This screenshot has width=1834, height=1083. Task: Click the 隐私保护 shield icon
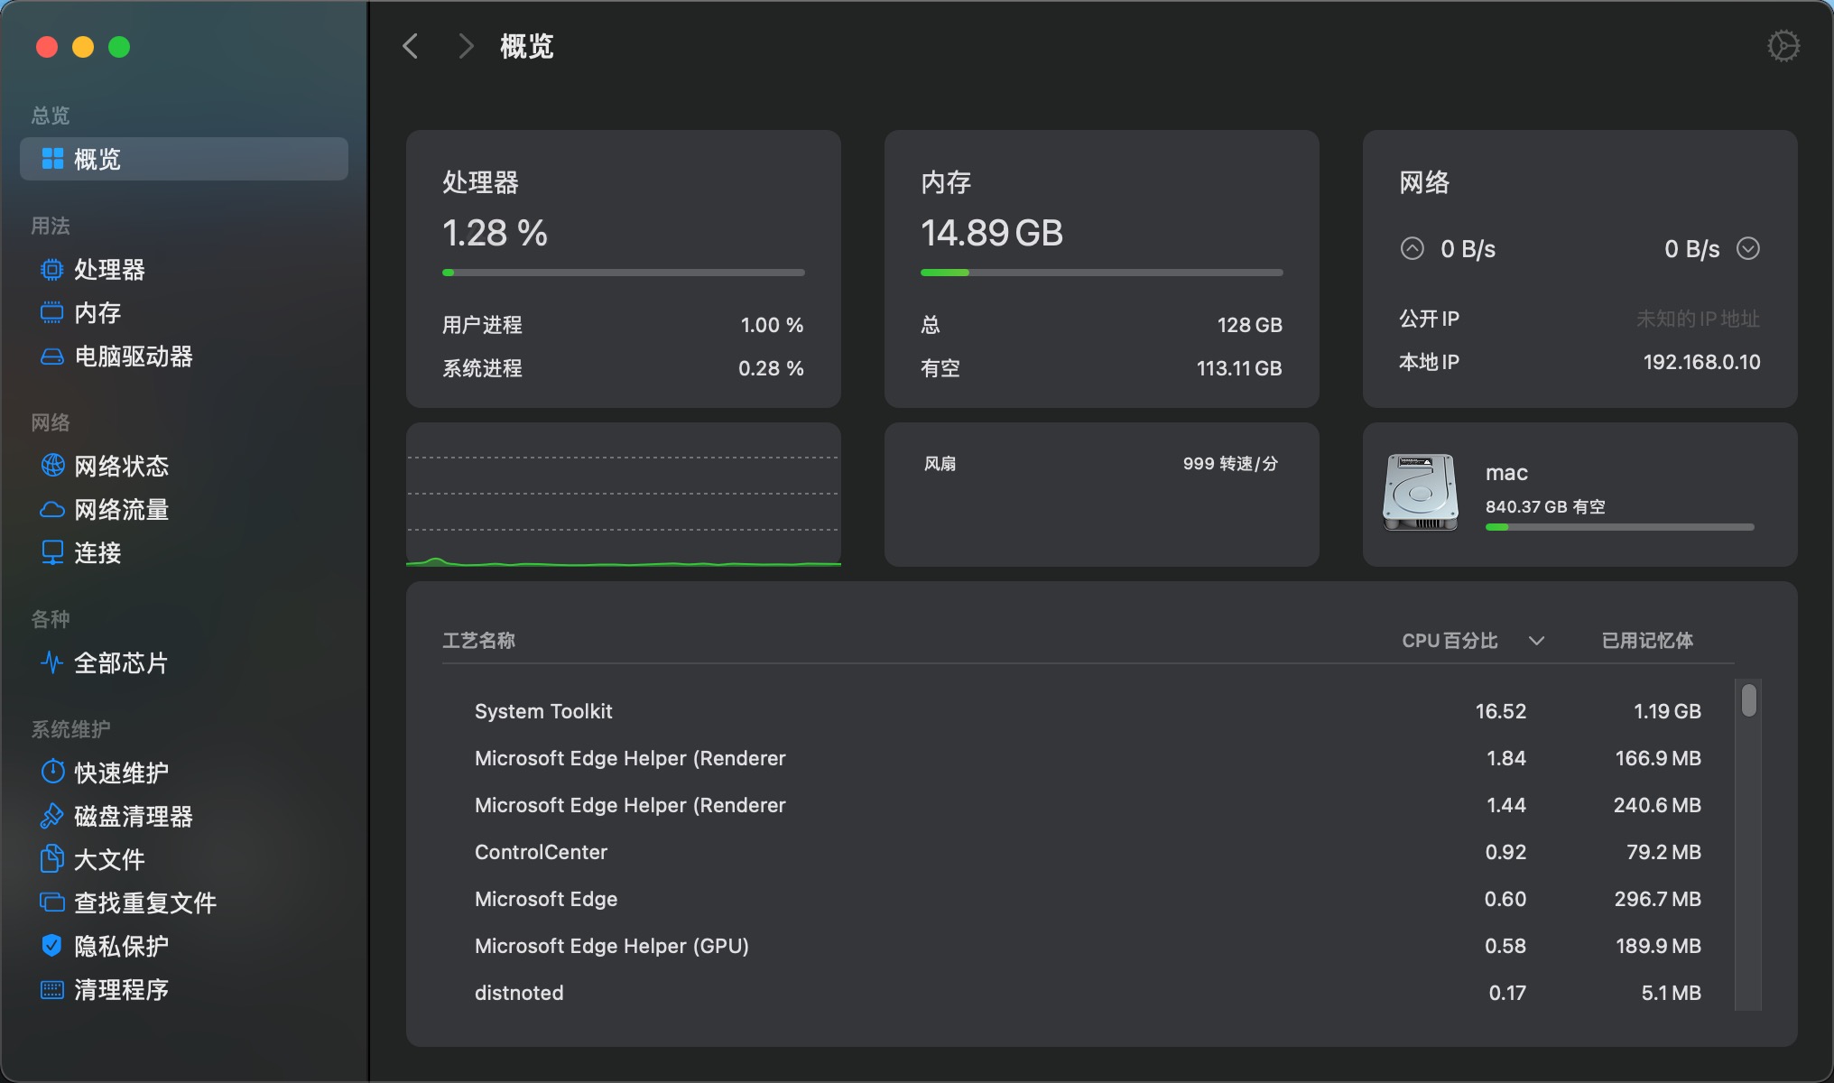pos(52,946)
